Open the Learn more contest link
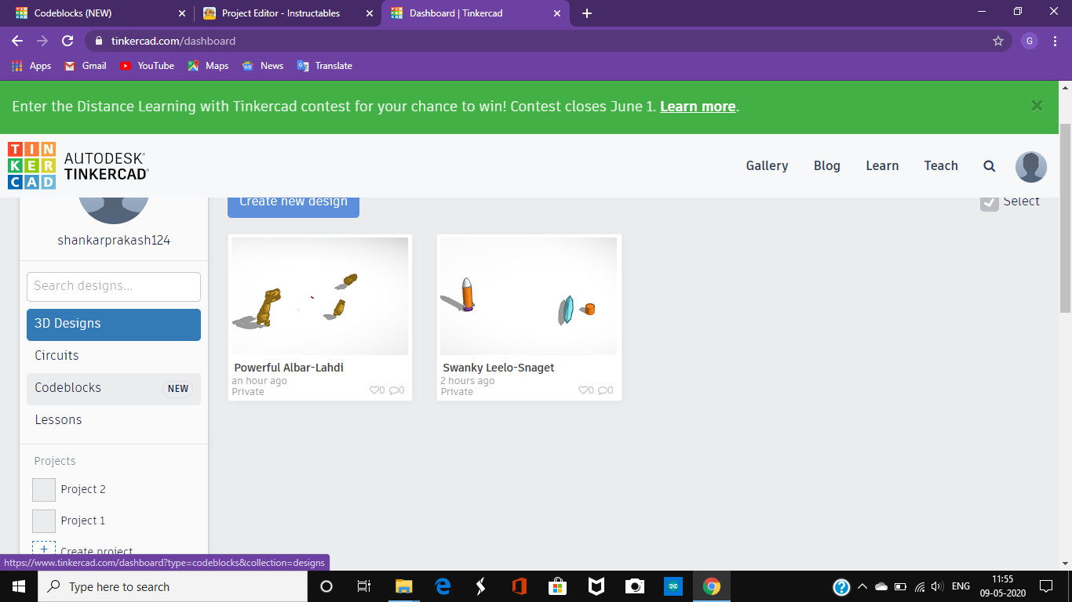This screenshot has height=602, width=1072. (697, 107)
